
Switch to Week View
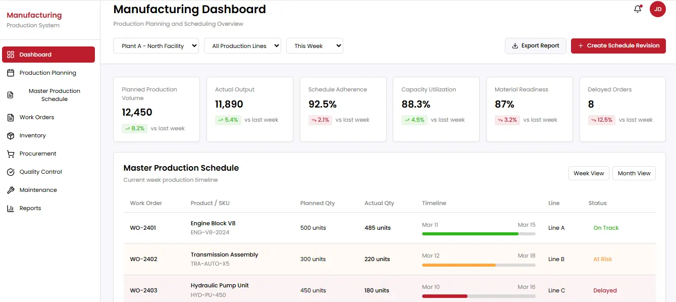click(x=589, y=173)
